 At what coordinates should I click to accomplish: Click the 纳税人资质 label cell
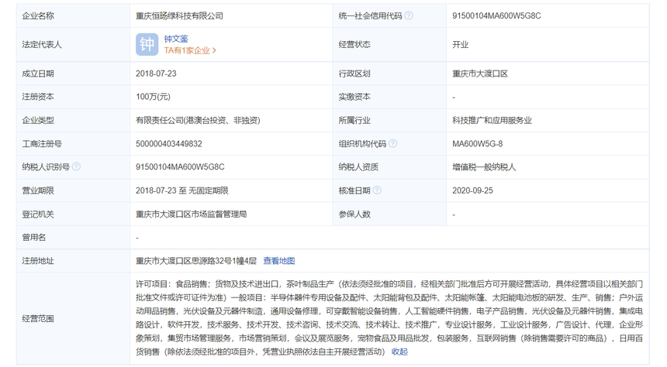click(389, 167)
